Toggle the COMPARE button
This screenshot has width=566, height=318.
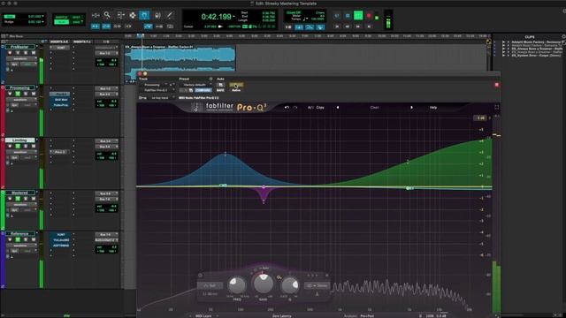tap(203, 90)
